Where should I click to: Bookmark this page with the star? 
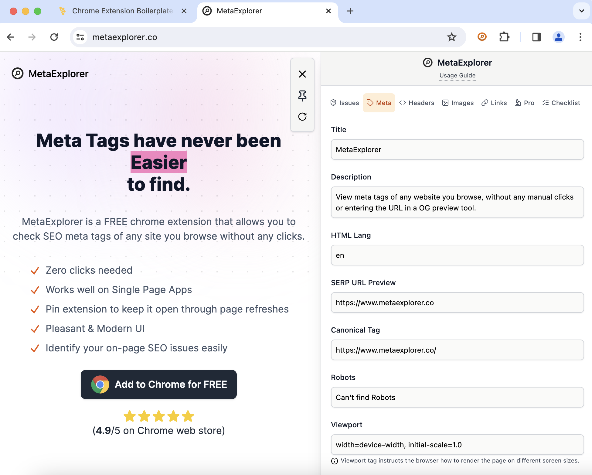(452, 37)
